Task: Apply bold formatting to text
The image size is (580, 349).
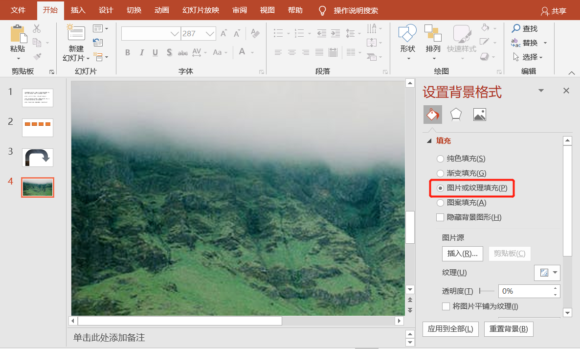Action: point(128,52)
